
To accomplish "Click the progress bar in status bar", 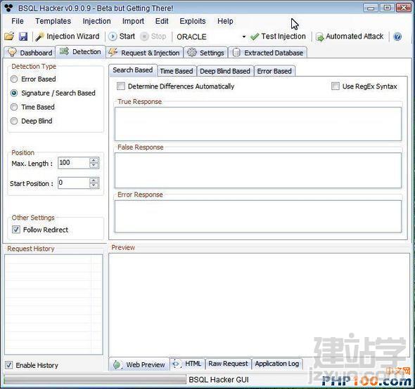I will pos(95,379).
